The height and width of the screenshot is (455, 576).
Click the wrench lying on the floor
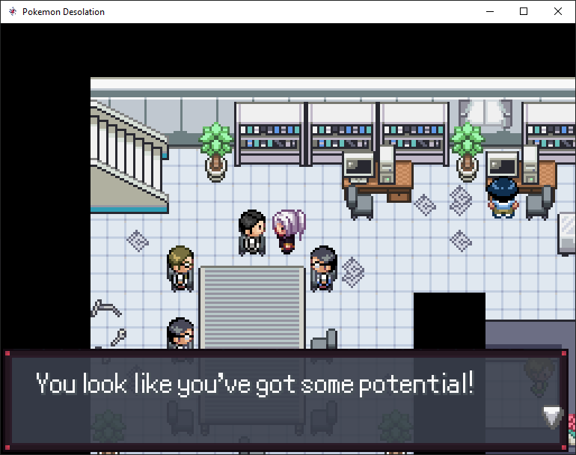[119, 337]
